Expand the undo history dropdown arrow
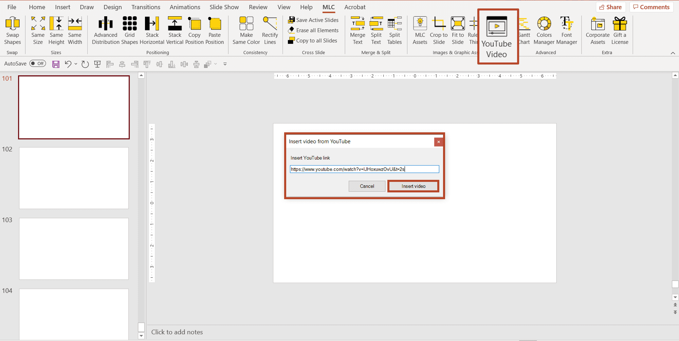Screen dimensions: 679x341 (76, 64)
